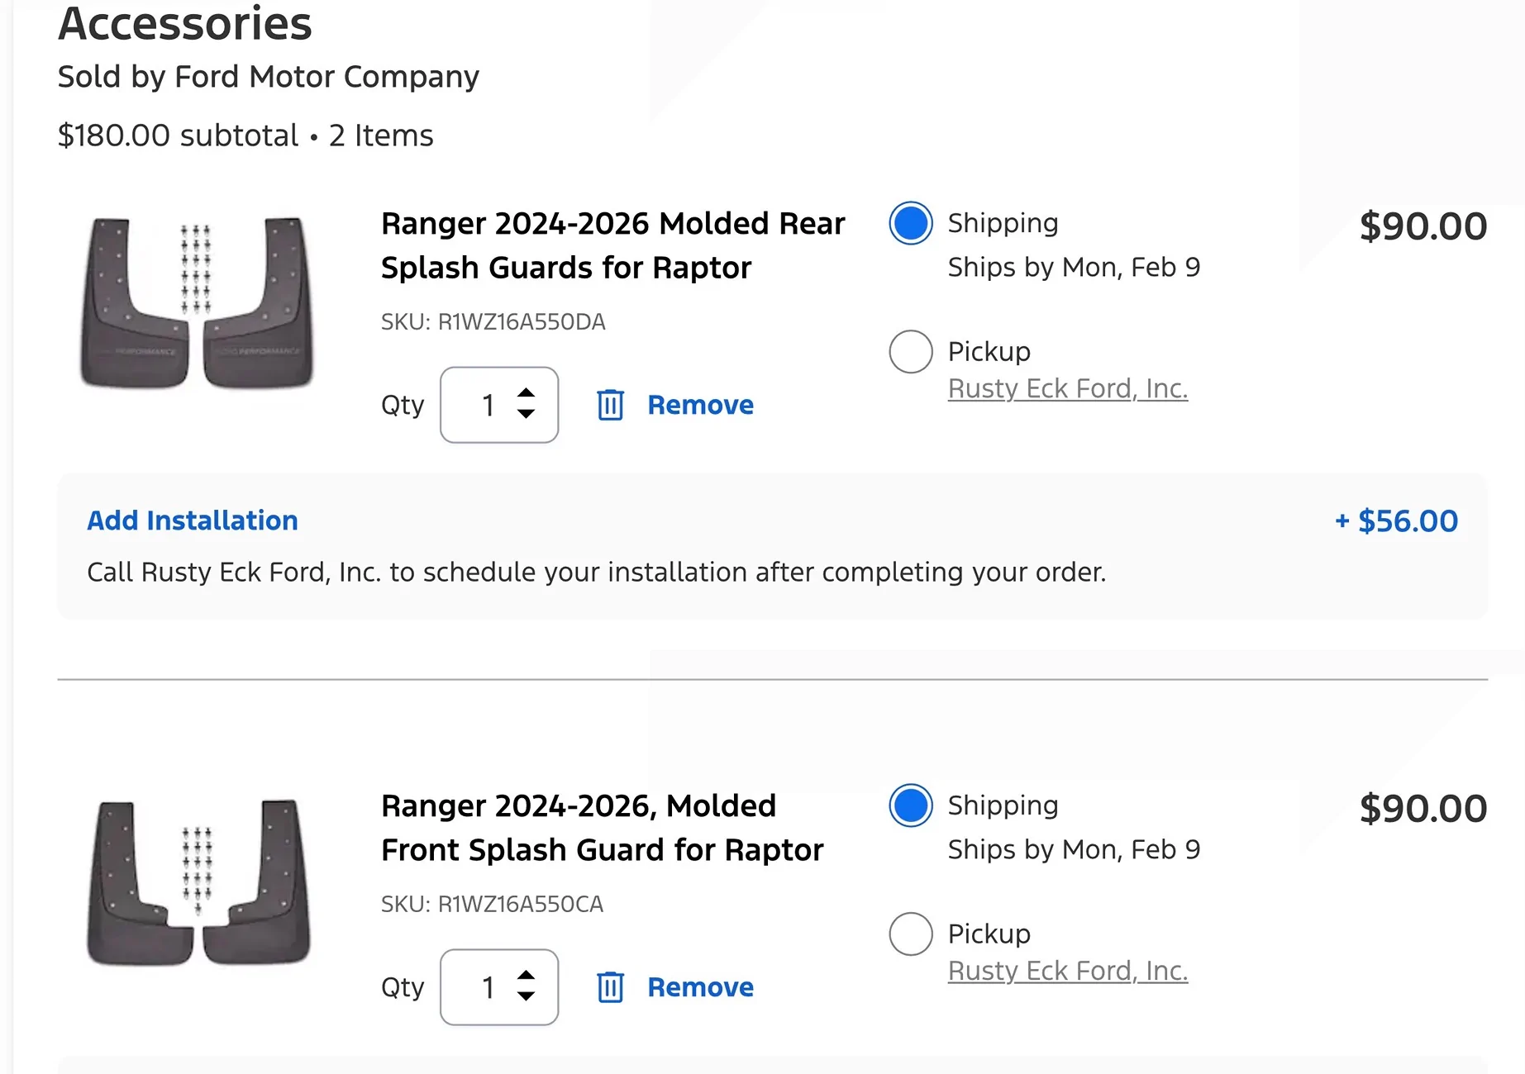Screen dimensions: 1525x1074
Task: Open Rusty Eck Ford link under second Pickup
Action: coord(1068,971)
